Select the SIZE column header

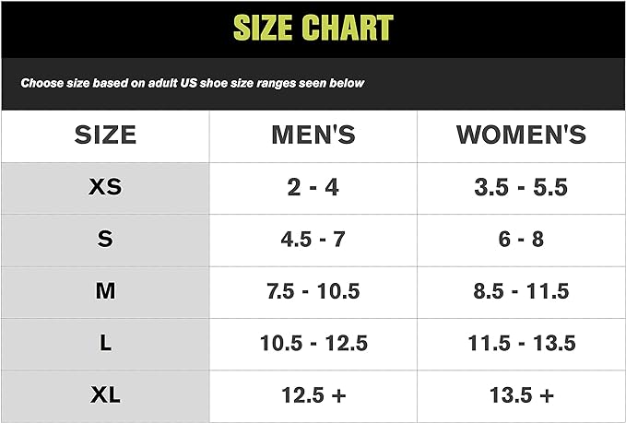point(105,135)
